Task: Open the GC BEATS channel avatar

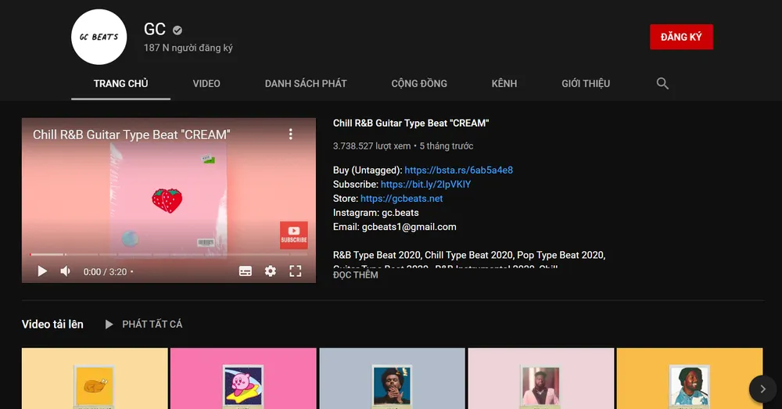Action: [x=99, y=36]
